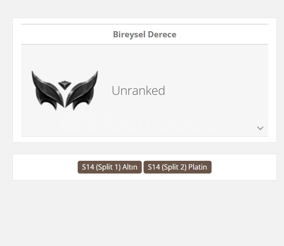Screen dimensions: 284x246
Task: Open the S14 (Split 2) Platin badge
Action: coord(177,167)
